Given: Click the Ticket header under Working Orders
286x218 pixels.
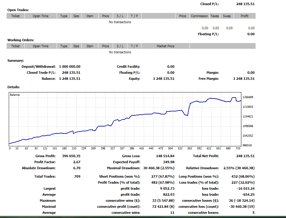Looking at the screenshot, I should (15, 46).
